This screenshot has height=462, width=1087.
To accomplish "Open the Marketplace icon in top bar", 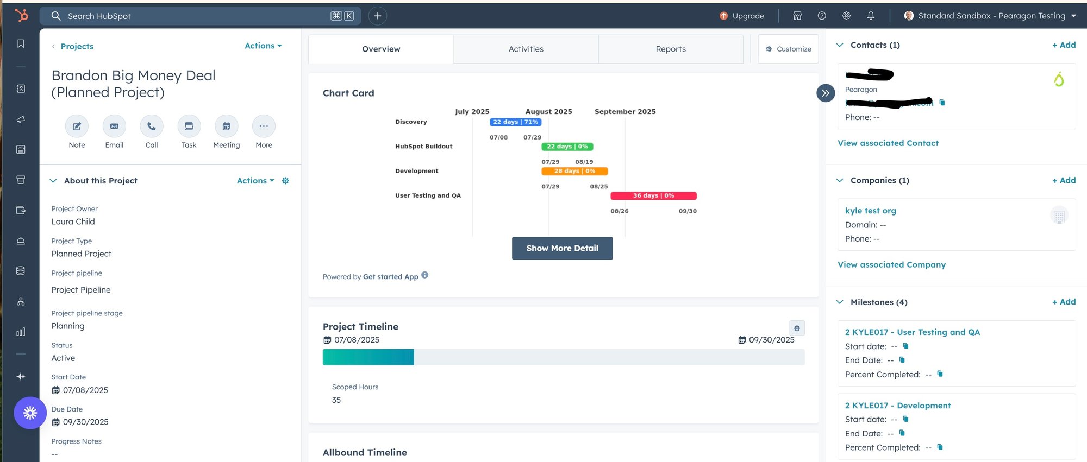I will pos(797,16).
